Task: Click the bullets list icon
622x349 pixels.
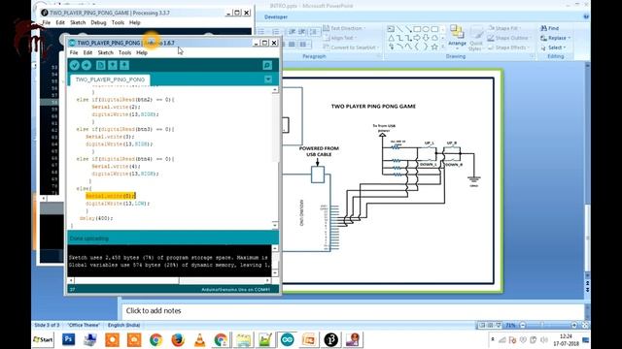Action: point(262,32)
